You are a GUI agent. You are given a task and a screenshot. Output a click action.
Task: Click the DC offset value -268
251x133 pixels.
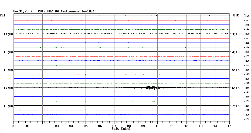pos(247,34)
